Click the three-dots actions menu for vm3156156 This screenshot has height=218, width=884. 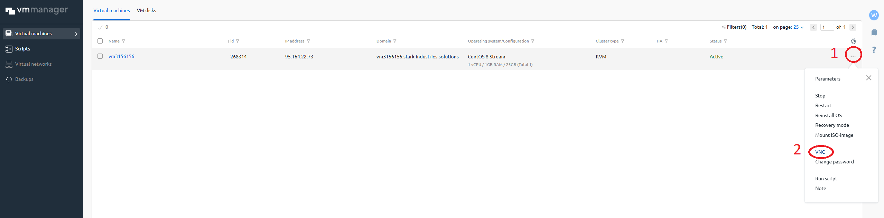[x=853, y=56]
